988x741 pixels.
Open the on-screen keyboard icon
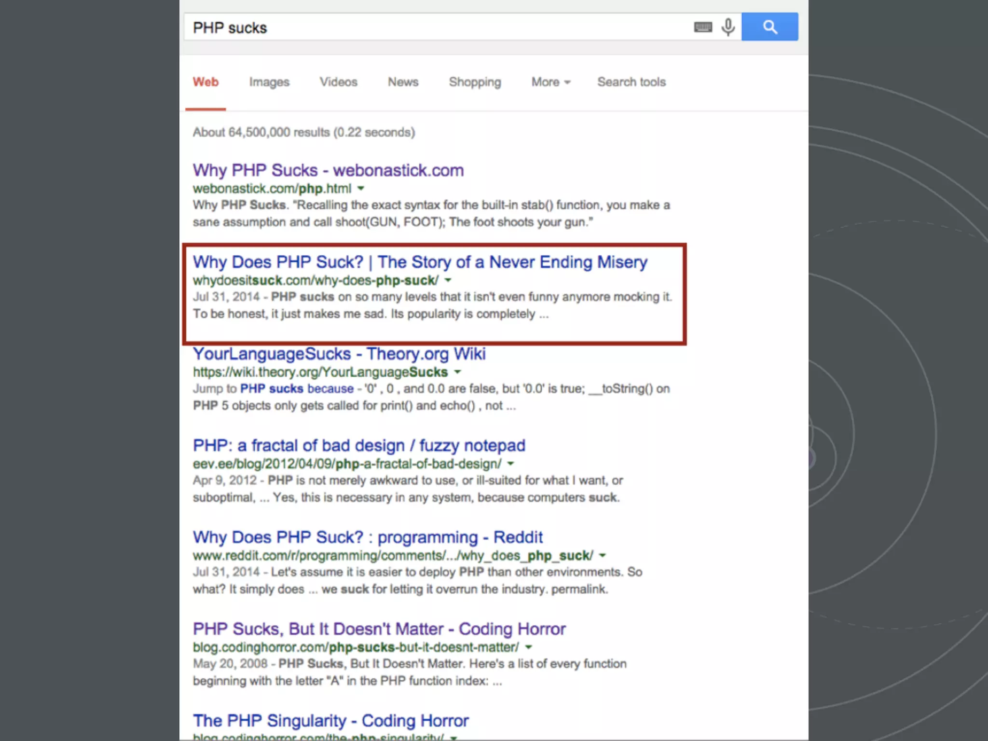[703, 27]
